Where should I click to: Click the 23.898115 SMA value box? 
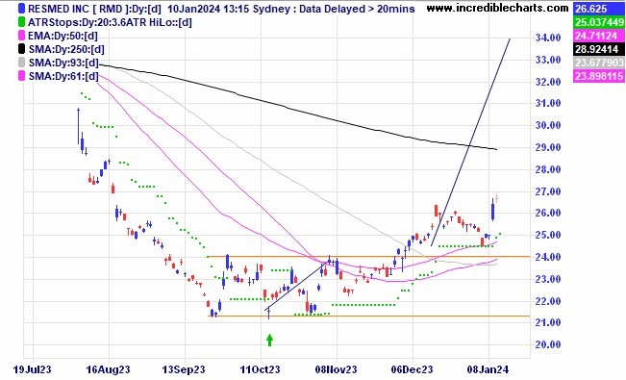pos(598,76)
